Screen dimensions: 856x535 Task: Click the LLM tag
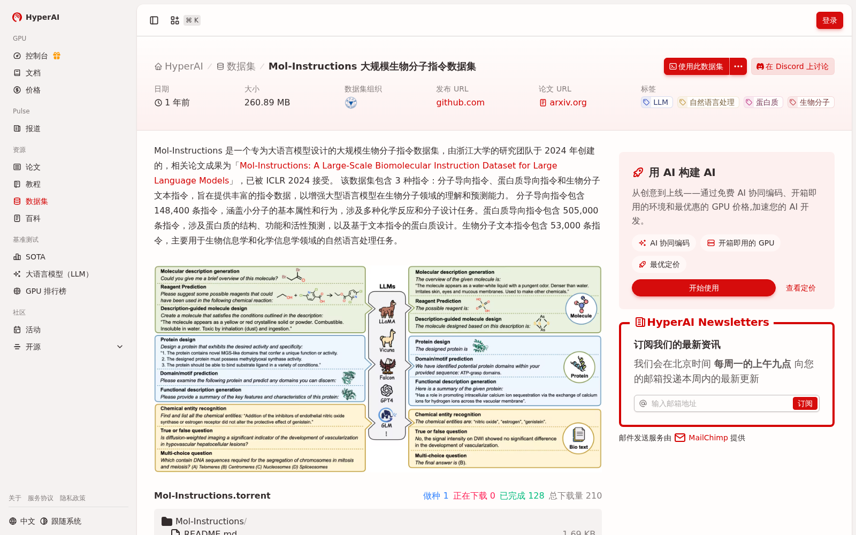click(x=656, y=102)
